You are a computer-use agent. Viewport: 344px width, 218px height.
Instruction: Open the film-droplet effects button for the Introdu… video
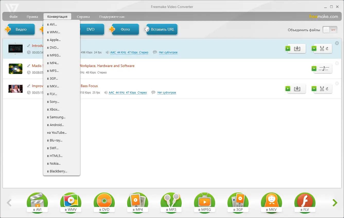[295, 48]
